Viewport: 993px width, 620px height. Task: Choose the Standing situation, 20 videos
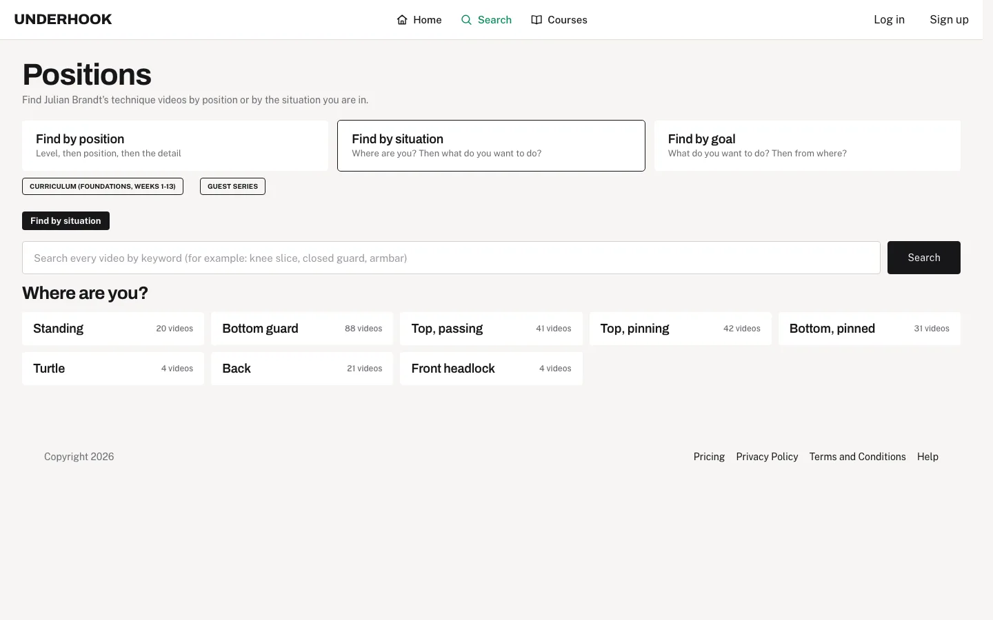(113, 329)
